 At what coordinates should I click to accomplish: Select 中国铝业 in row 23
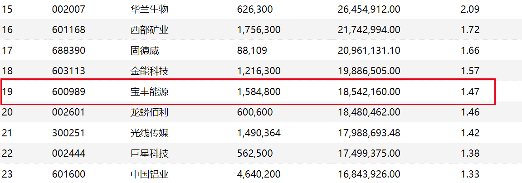[x=149, y=174]
